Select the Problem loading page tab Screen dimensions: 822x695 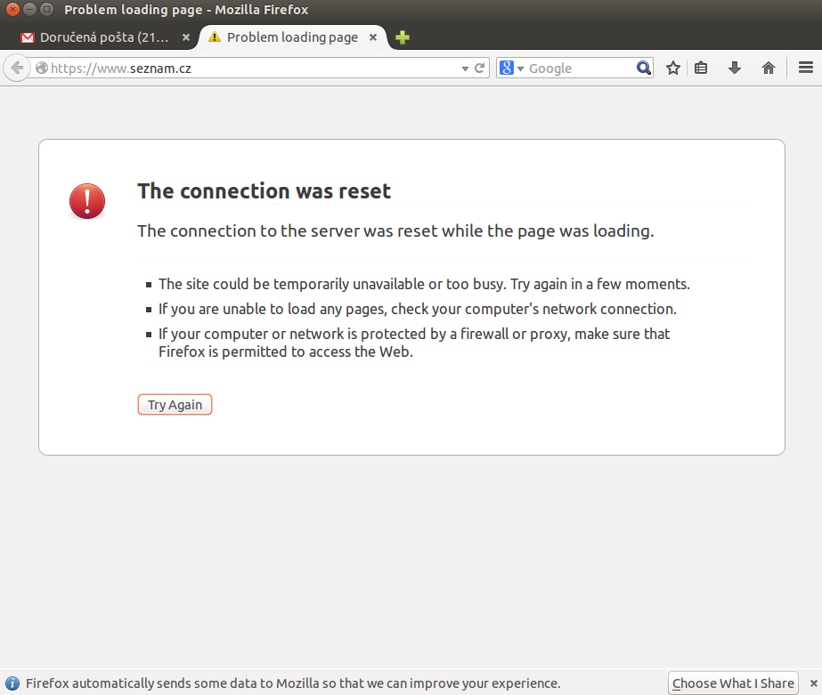[292, 37]
